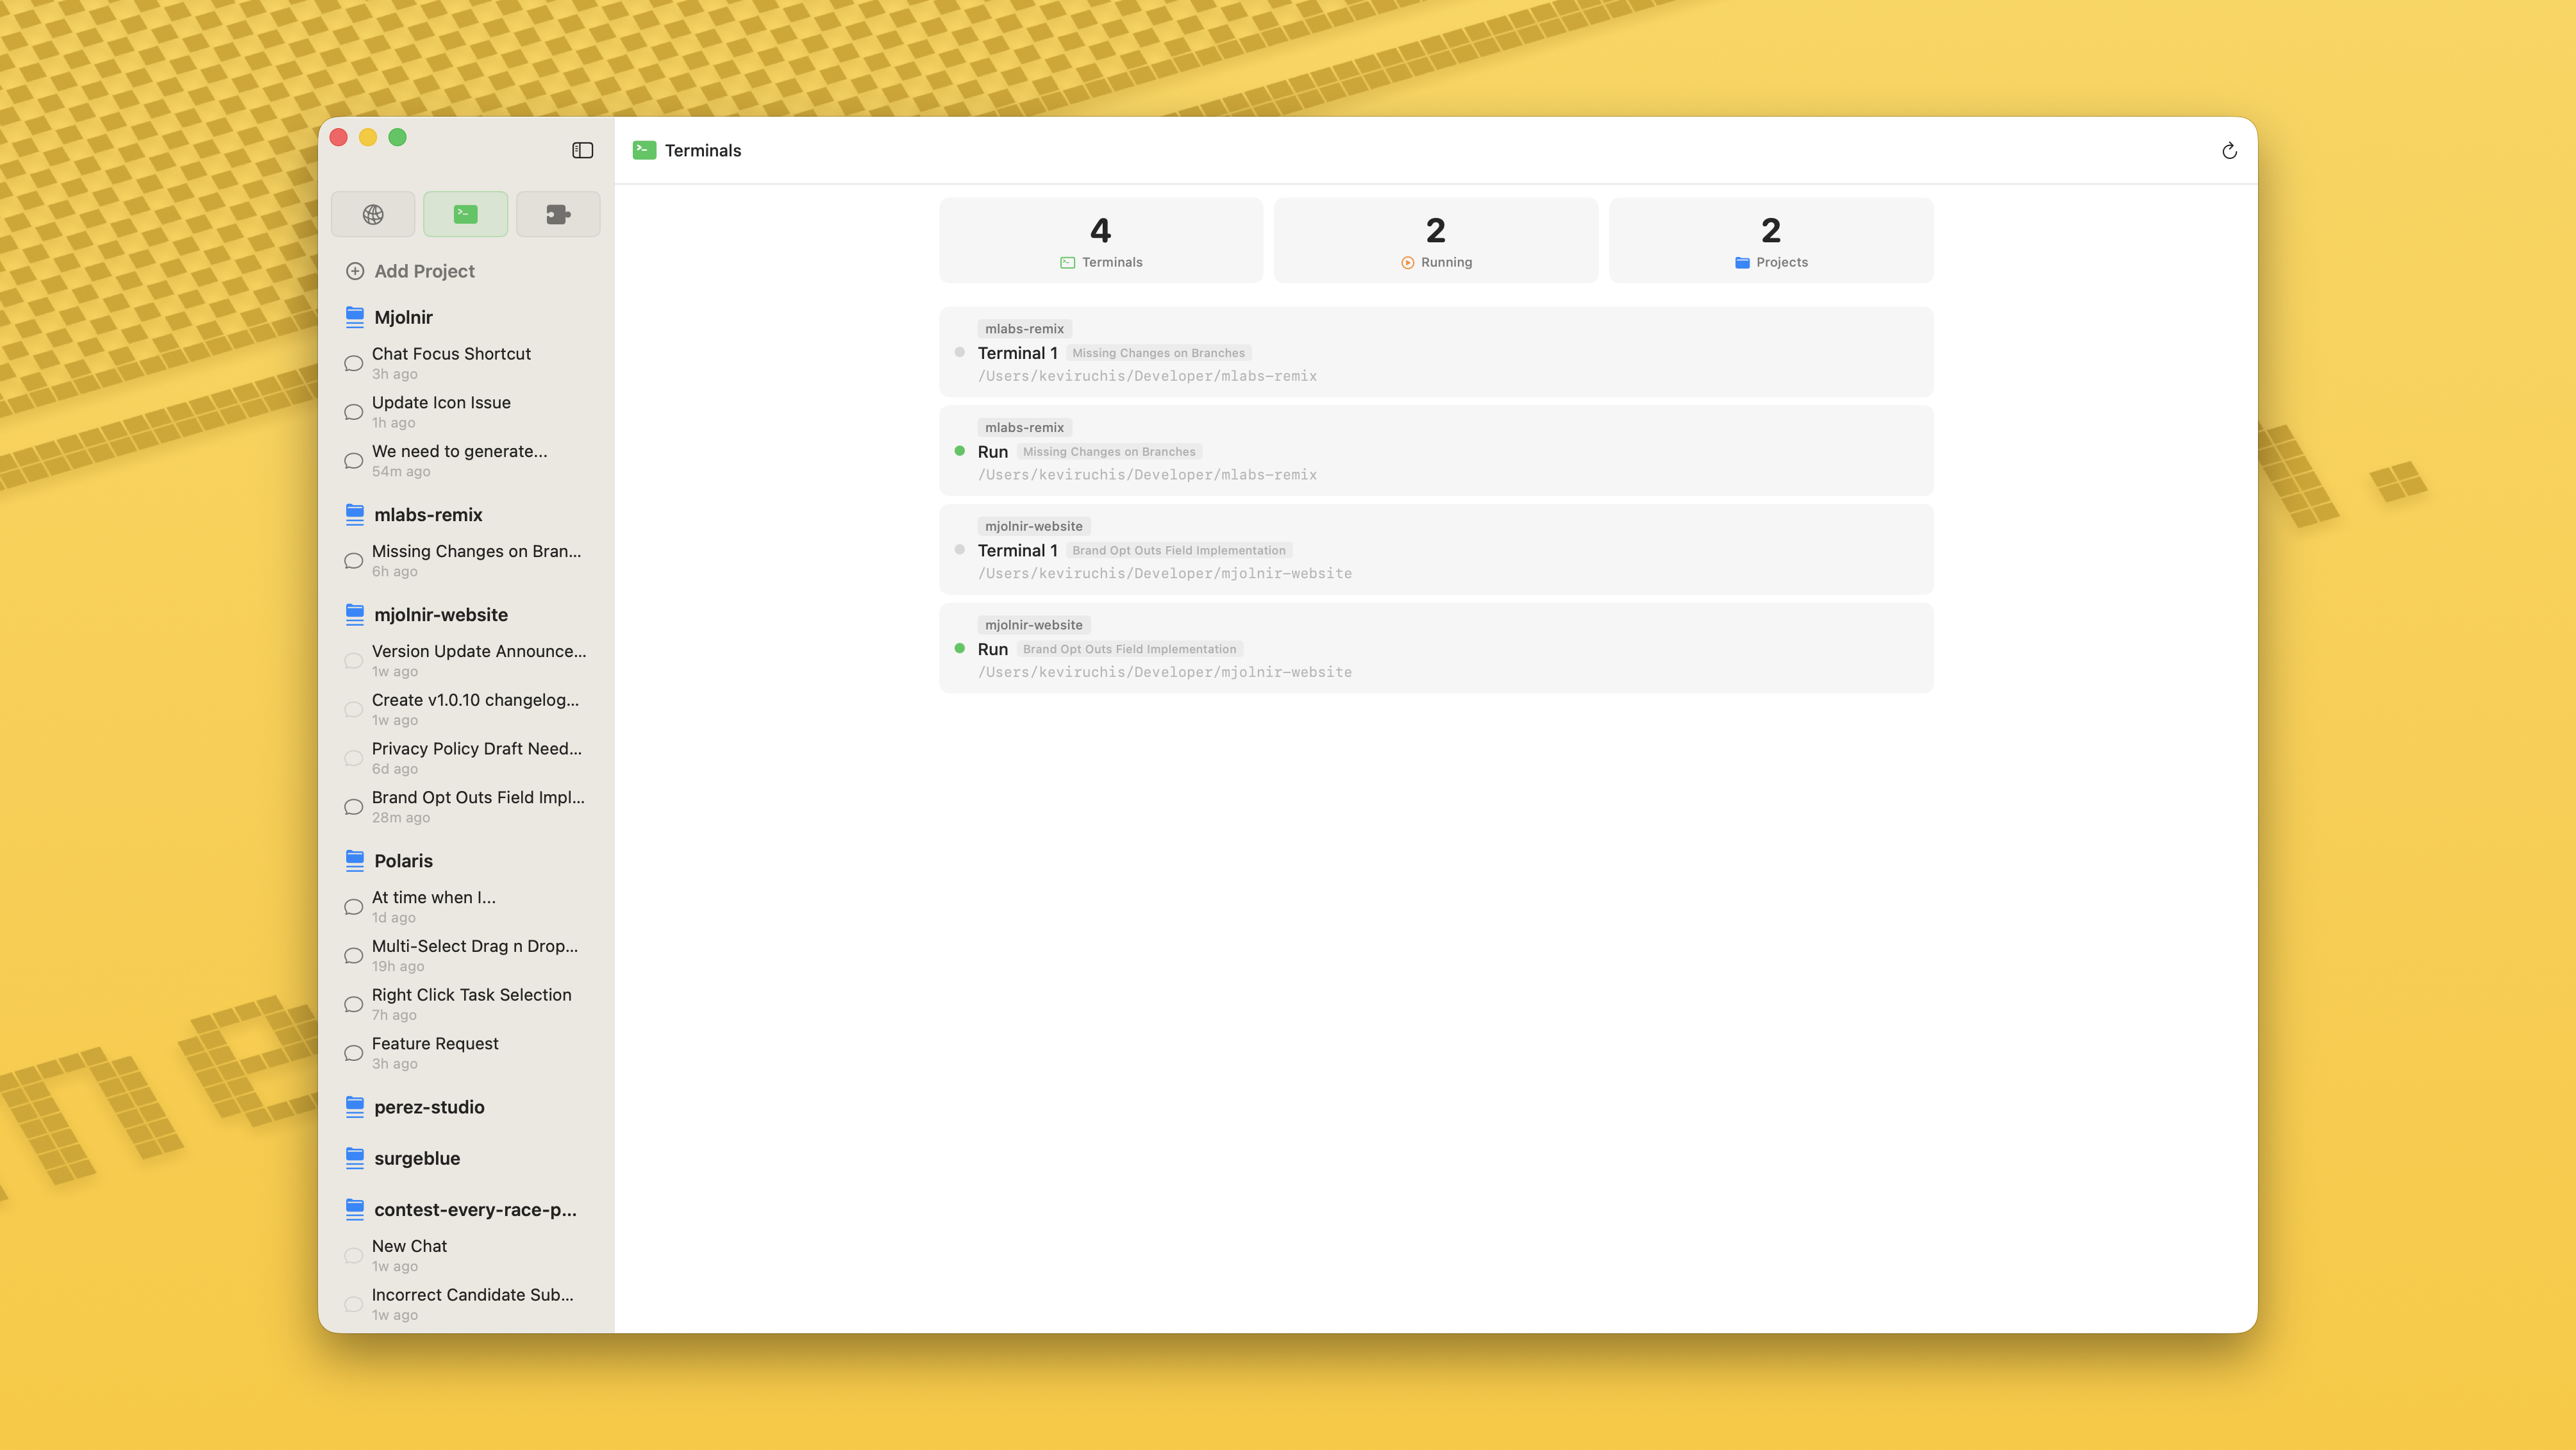This screenshot has width=2576, height=1450.
Task: Click the Terminals icon in the header
Action: point(645,150)
